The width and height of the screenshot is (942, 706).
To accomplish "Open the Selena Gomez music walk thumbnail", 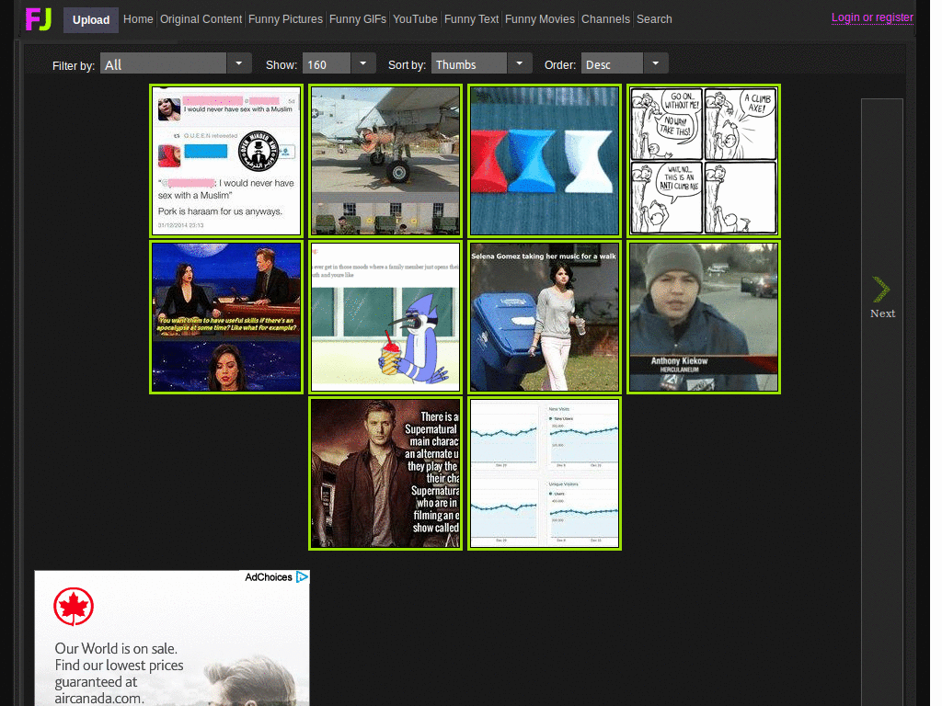I will 545,317.
